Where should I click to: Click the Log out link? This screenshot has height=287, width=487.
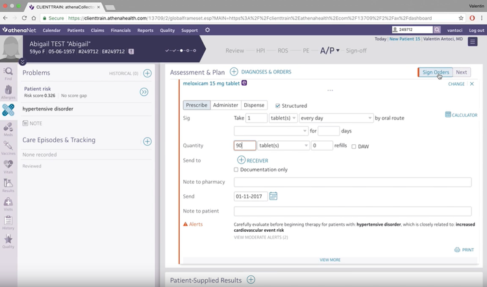(x=477, y=30)
